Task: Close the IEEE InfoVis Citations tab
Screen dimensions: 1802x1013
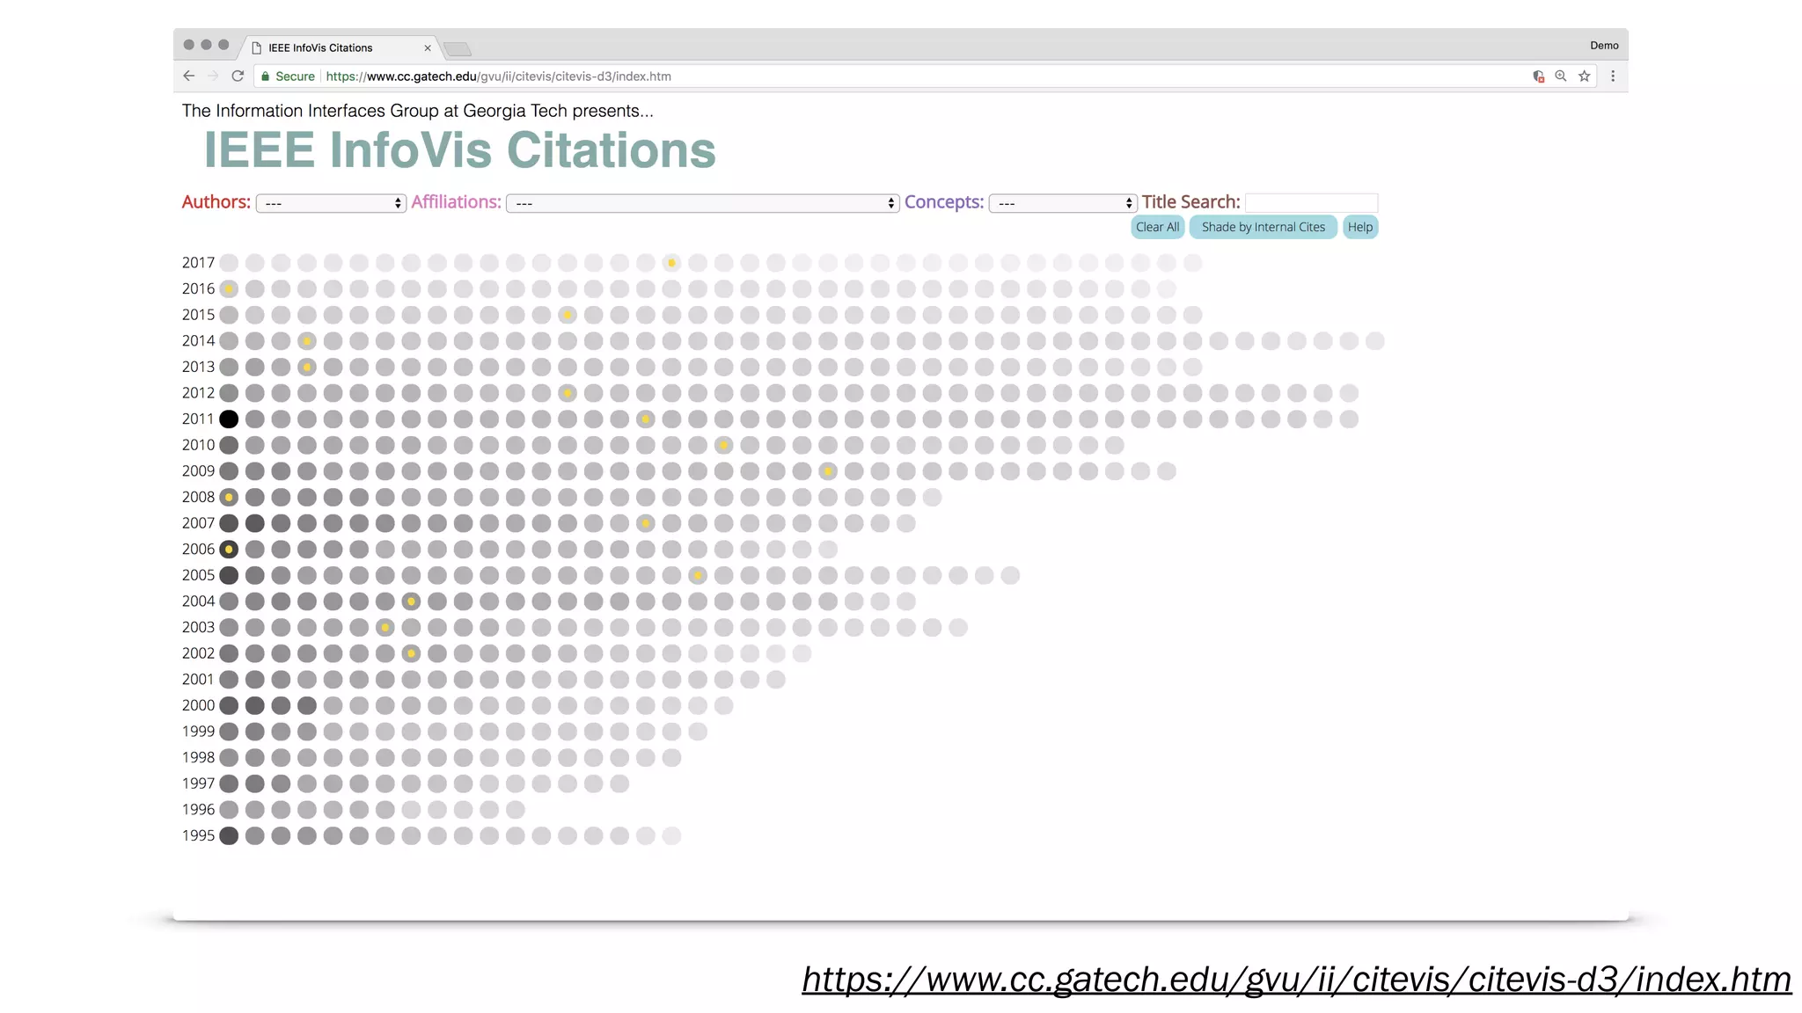Action: click(x=428, y=48)
